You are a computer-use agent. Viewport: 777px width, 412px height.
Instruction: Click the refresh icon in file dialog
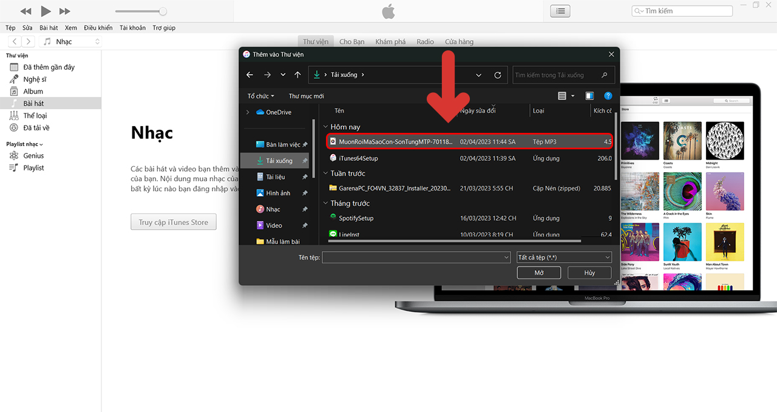[498, 75]
